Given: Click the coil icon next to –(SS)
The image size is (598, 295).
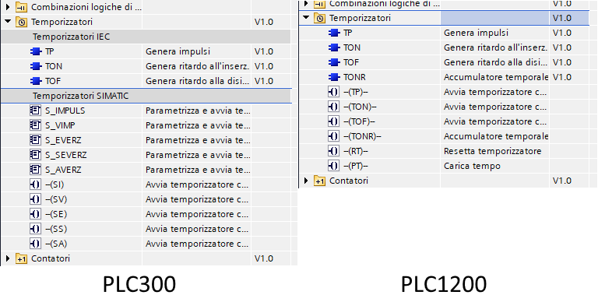Looking at the screenshot, I should (x=35, y=229).
